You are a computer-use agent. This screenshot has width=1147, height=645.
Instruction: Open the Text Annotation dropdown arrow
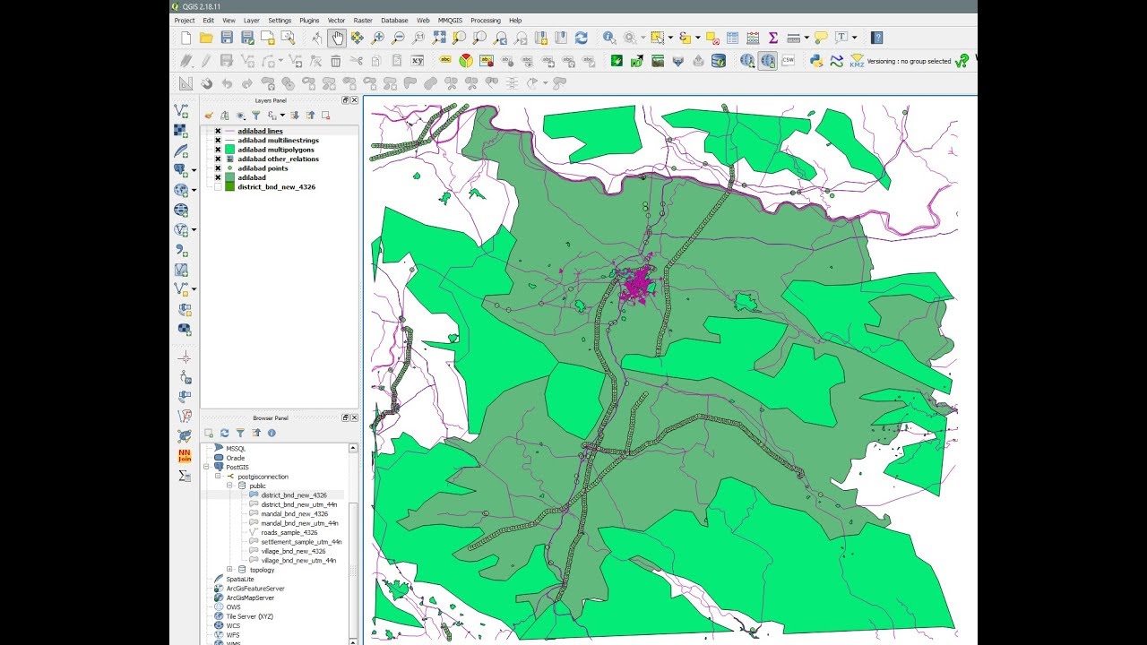(x=854, y=38)
